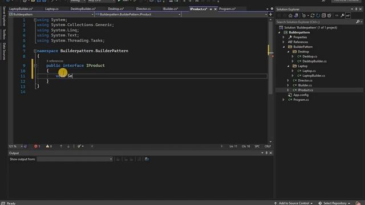Open the tab settings gear icon
The width and height of the screenshot is (365, 205).
(272, 9)
